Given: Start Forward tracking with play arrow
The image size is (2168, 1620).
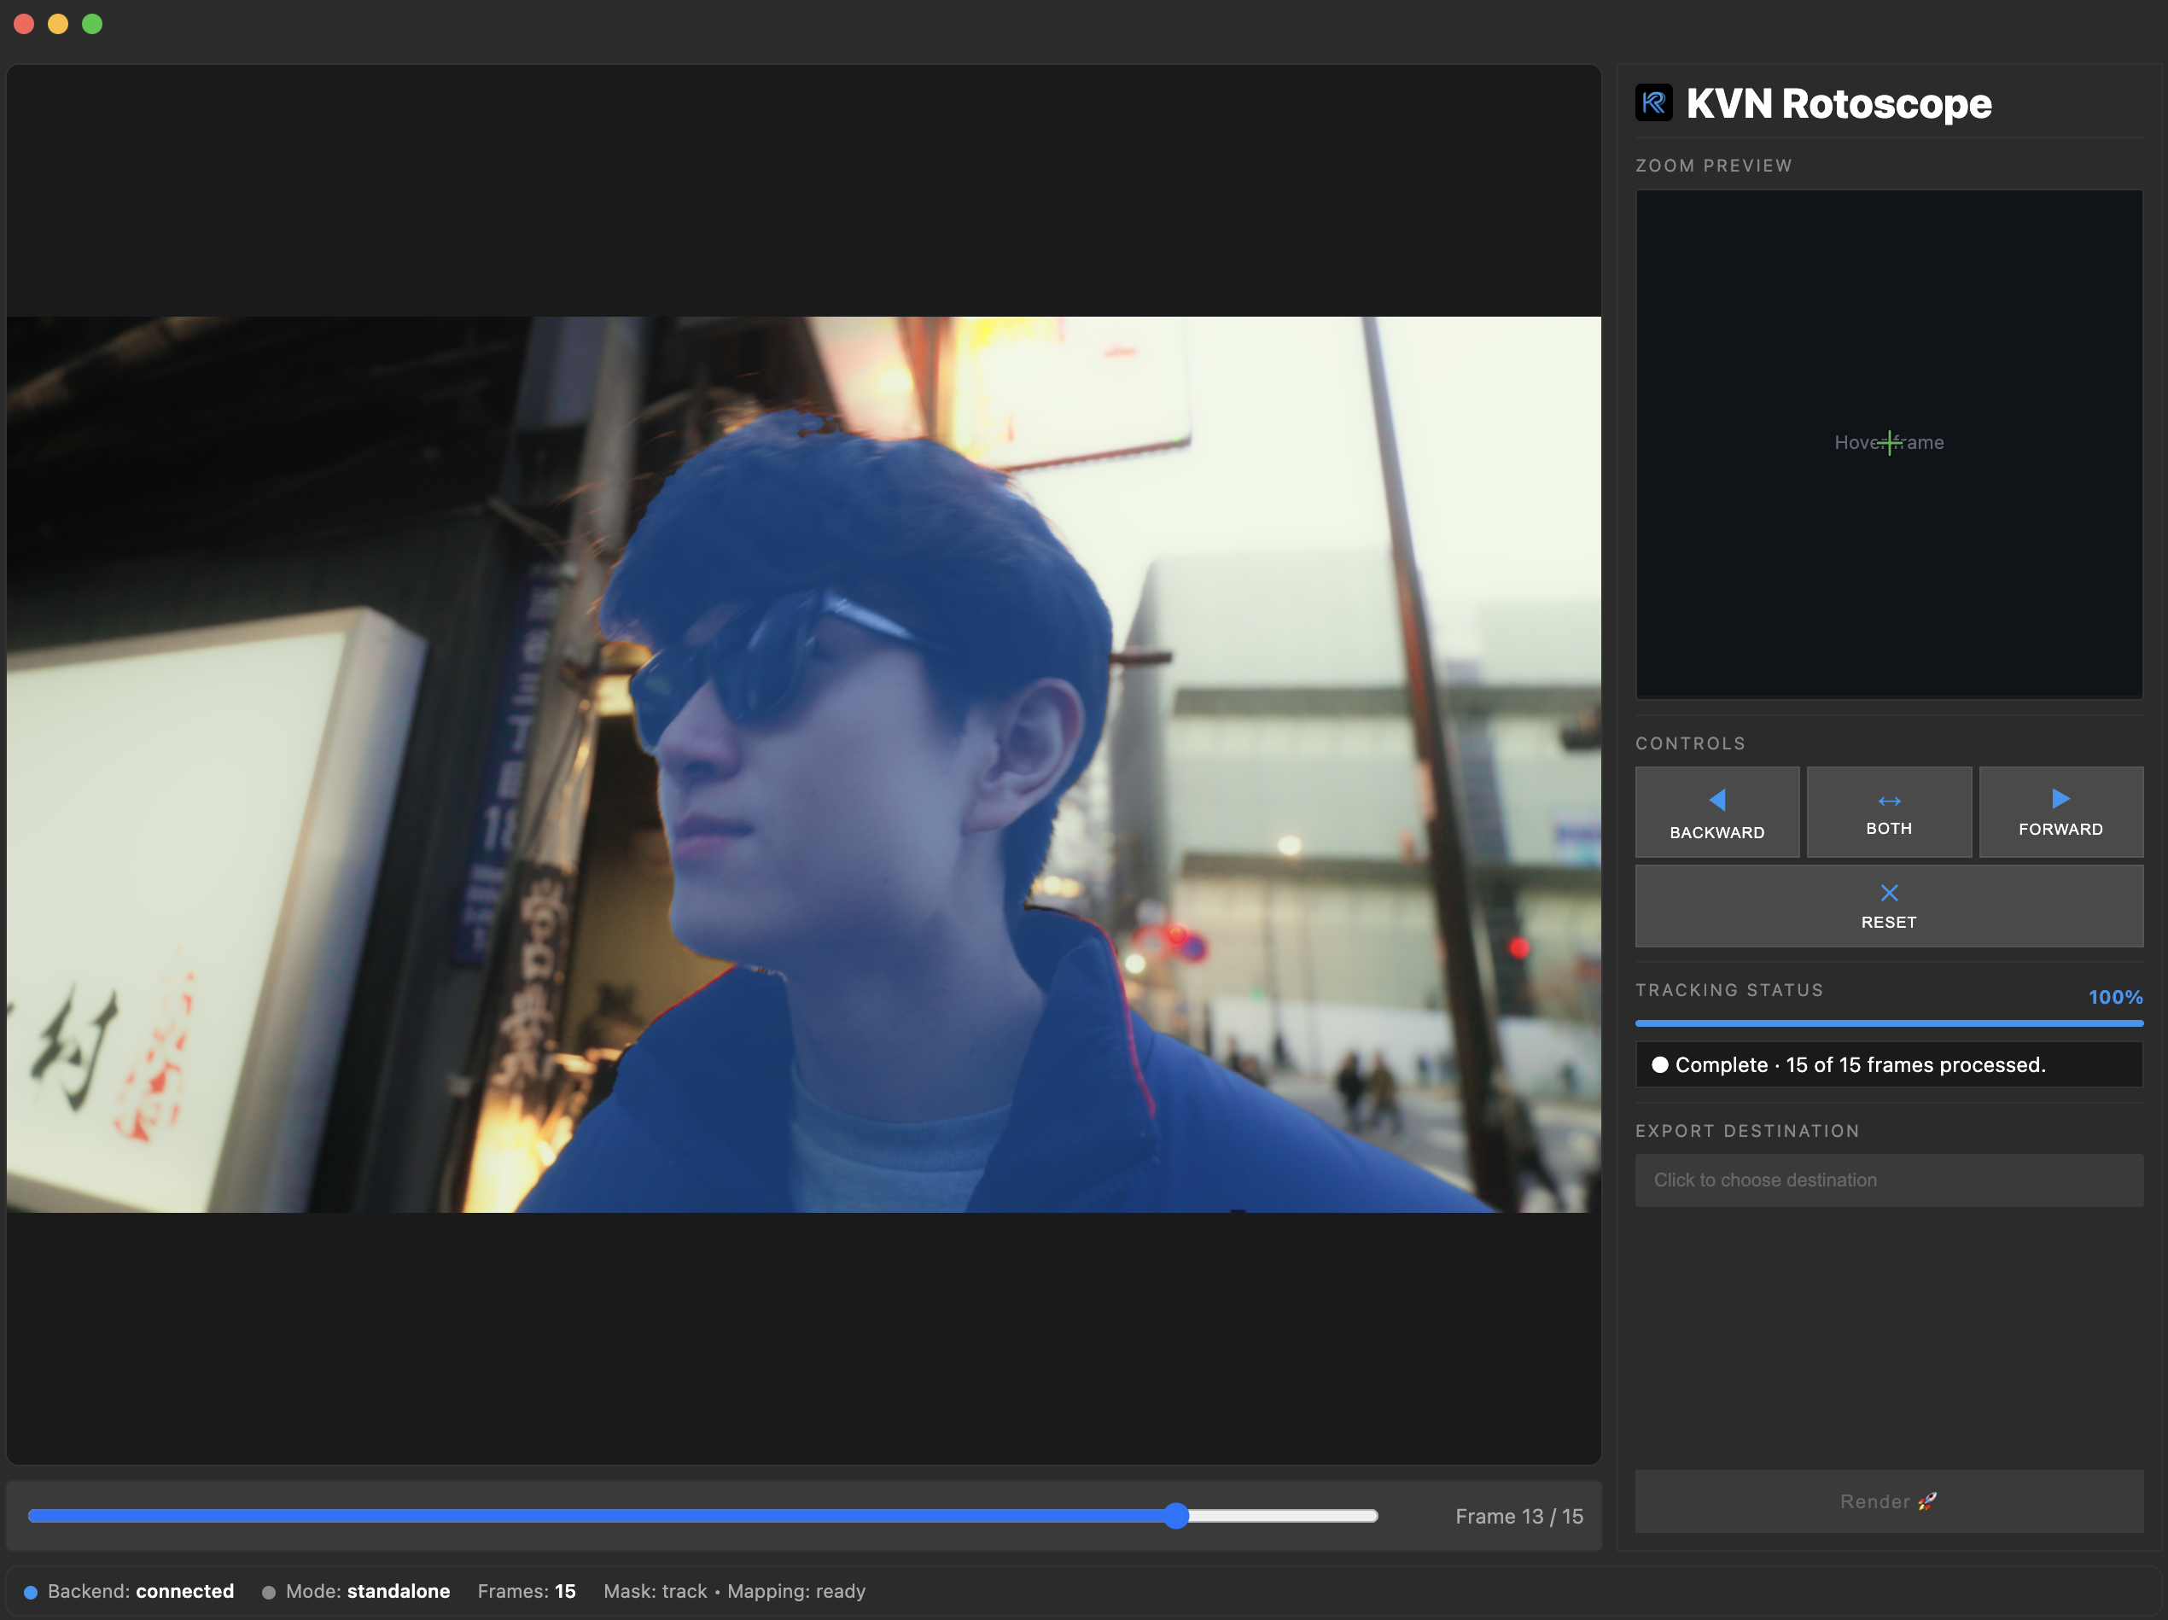Looking at the screenshot, I should pyautogui.click(x=2060, y=799).
